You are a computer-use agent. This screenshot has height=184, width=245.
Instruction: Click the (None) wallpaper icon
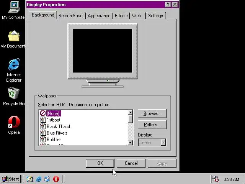(x=42, y=113)
